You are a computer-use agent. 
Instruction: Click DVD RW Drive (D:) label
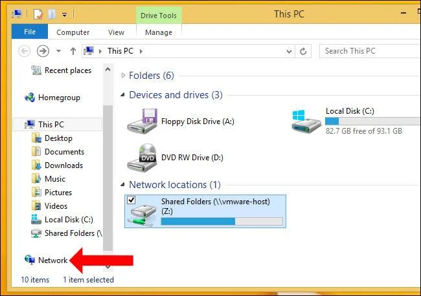pos(192,158)
